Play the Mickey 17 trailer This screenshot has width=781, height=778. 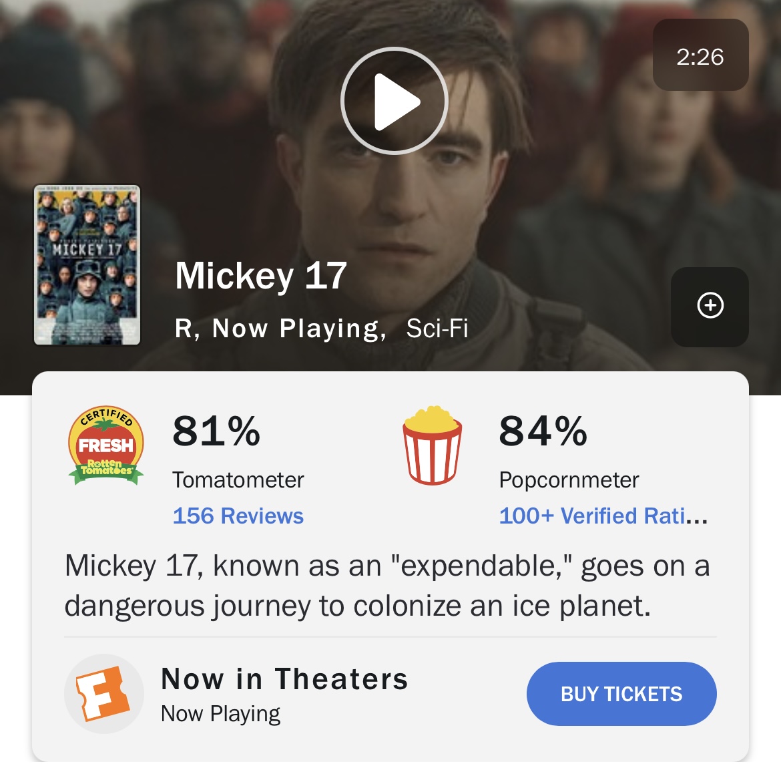(394, 102)
